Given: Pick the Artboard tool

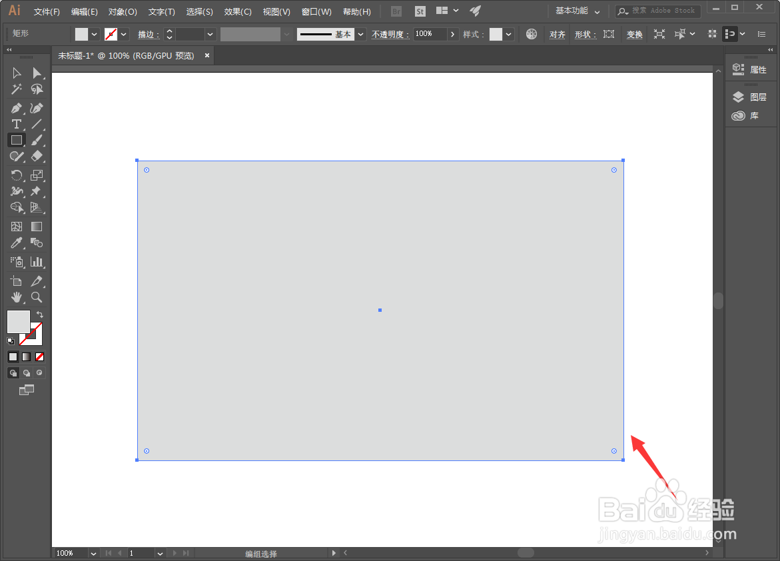Looking at the screenshot, I should click(17, 281).
